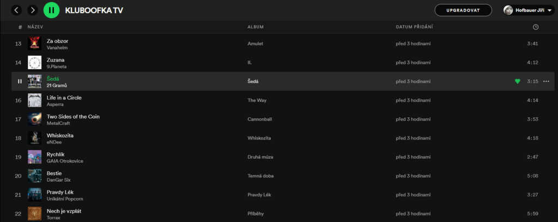Click the user profile avatar picture
Screen dimensions: 558x222
click(508, 10)
